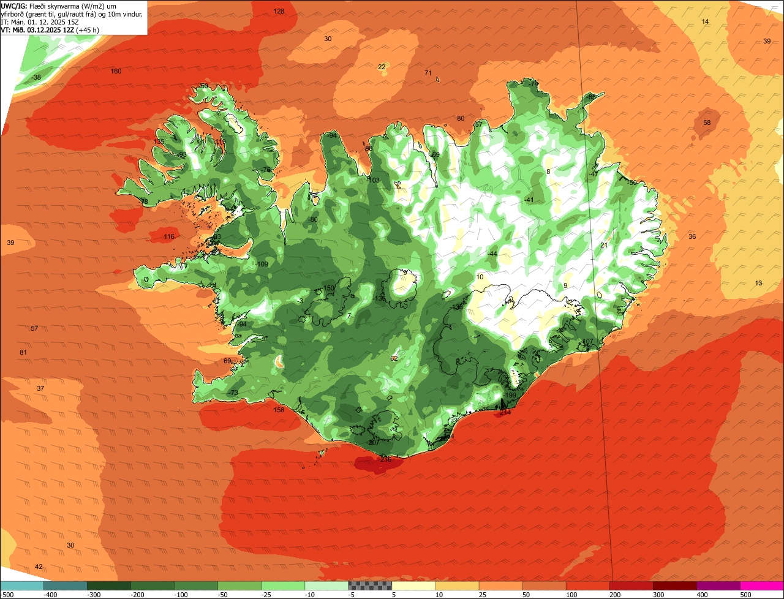
Task: Select the red-orange 100 to 200 legend swatch
Action: tap(587, 586)
